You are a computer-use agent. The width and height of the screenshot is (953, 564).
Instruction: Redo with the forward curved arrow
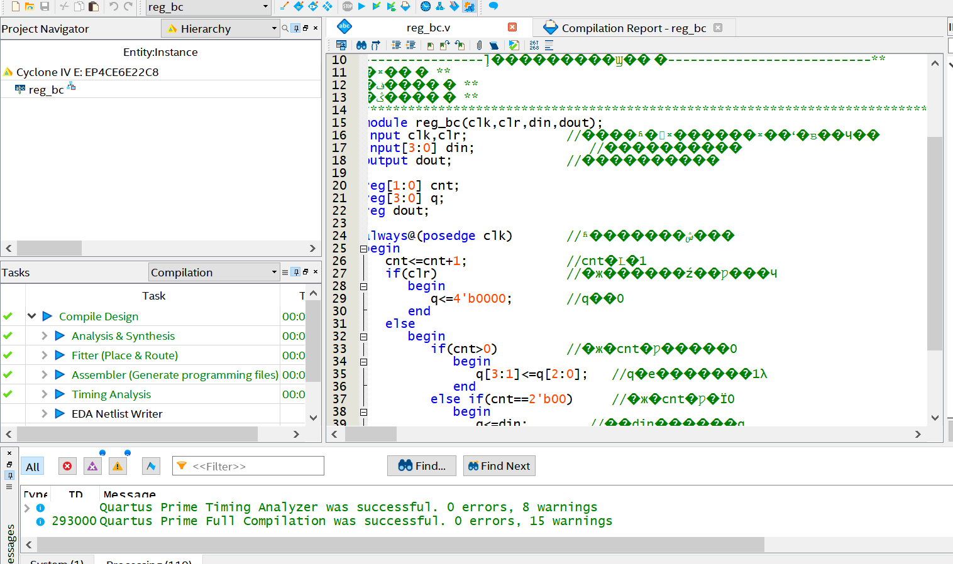[128, 6]
